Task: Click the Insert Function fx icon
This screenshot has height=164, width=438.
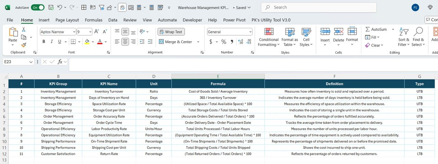Action: tap(60, 62)
